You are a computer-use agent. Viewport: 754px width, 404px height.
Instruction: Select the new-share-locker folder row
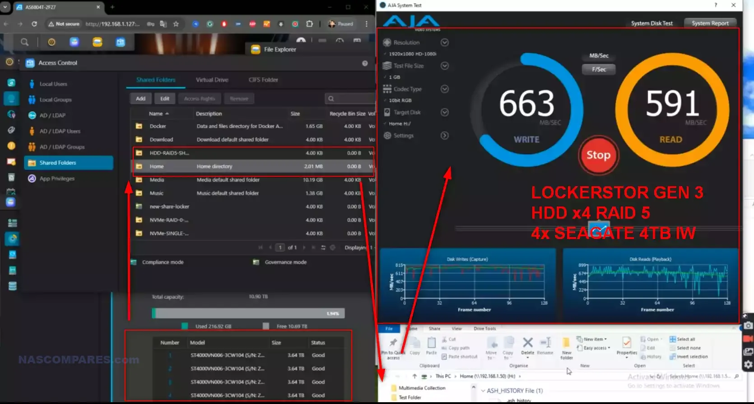point(253,207)
